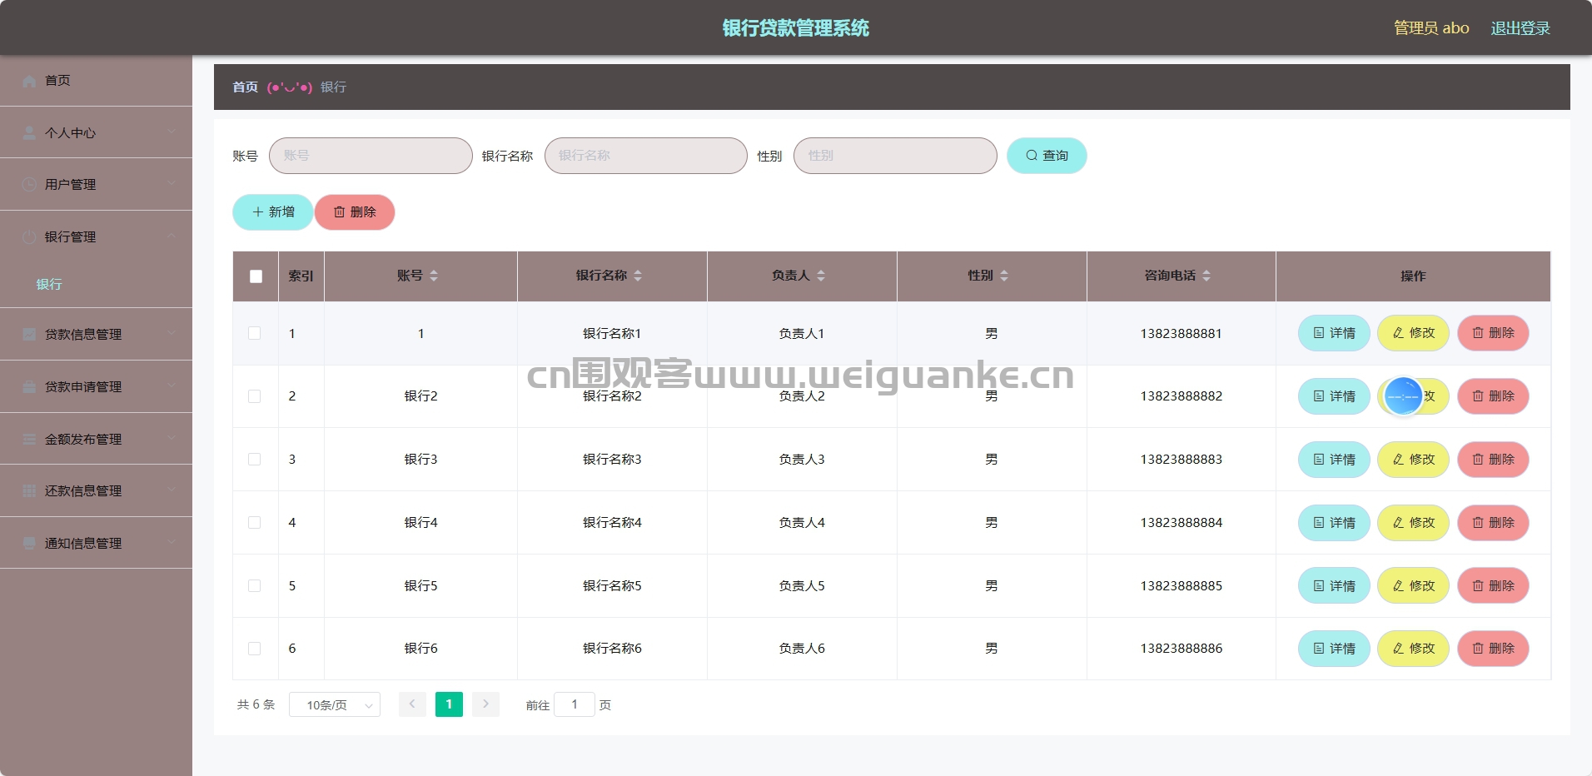
Task: Click 管理员 abo account text
Action: (1431, 28)
